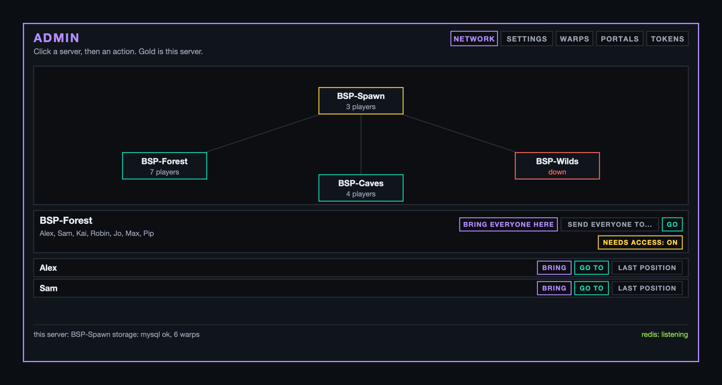Click the player list 'Alex, Sam, Kai, Robin, Jo, Max, Pip'
Screen dimensions: 722x385
coord(97,233)
